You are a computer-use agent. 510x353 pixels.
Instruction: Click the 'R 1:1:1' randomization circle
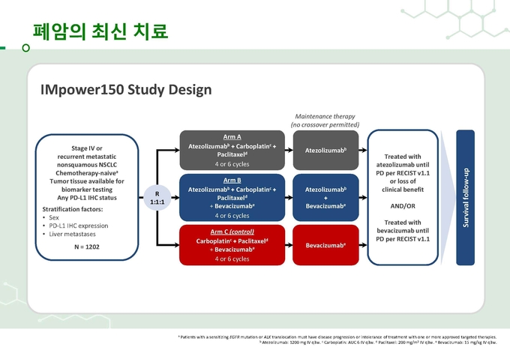[157, 198]
